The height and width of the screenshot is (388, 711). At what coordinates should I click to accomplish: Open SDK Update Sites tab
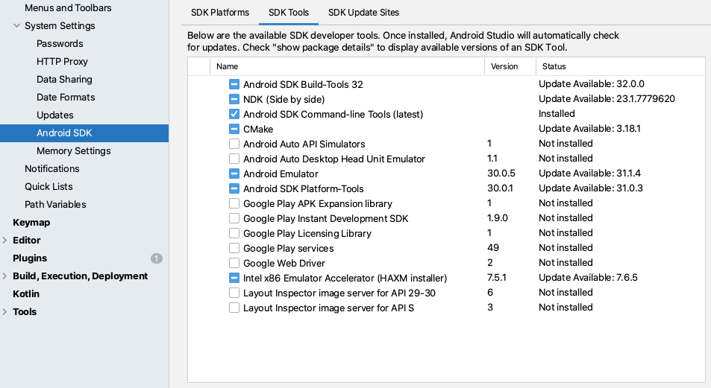tap(363, 13)
